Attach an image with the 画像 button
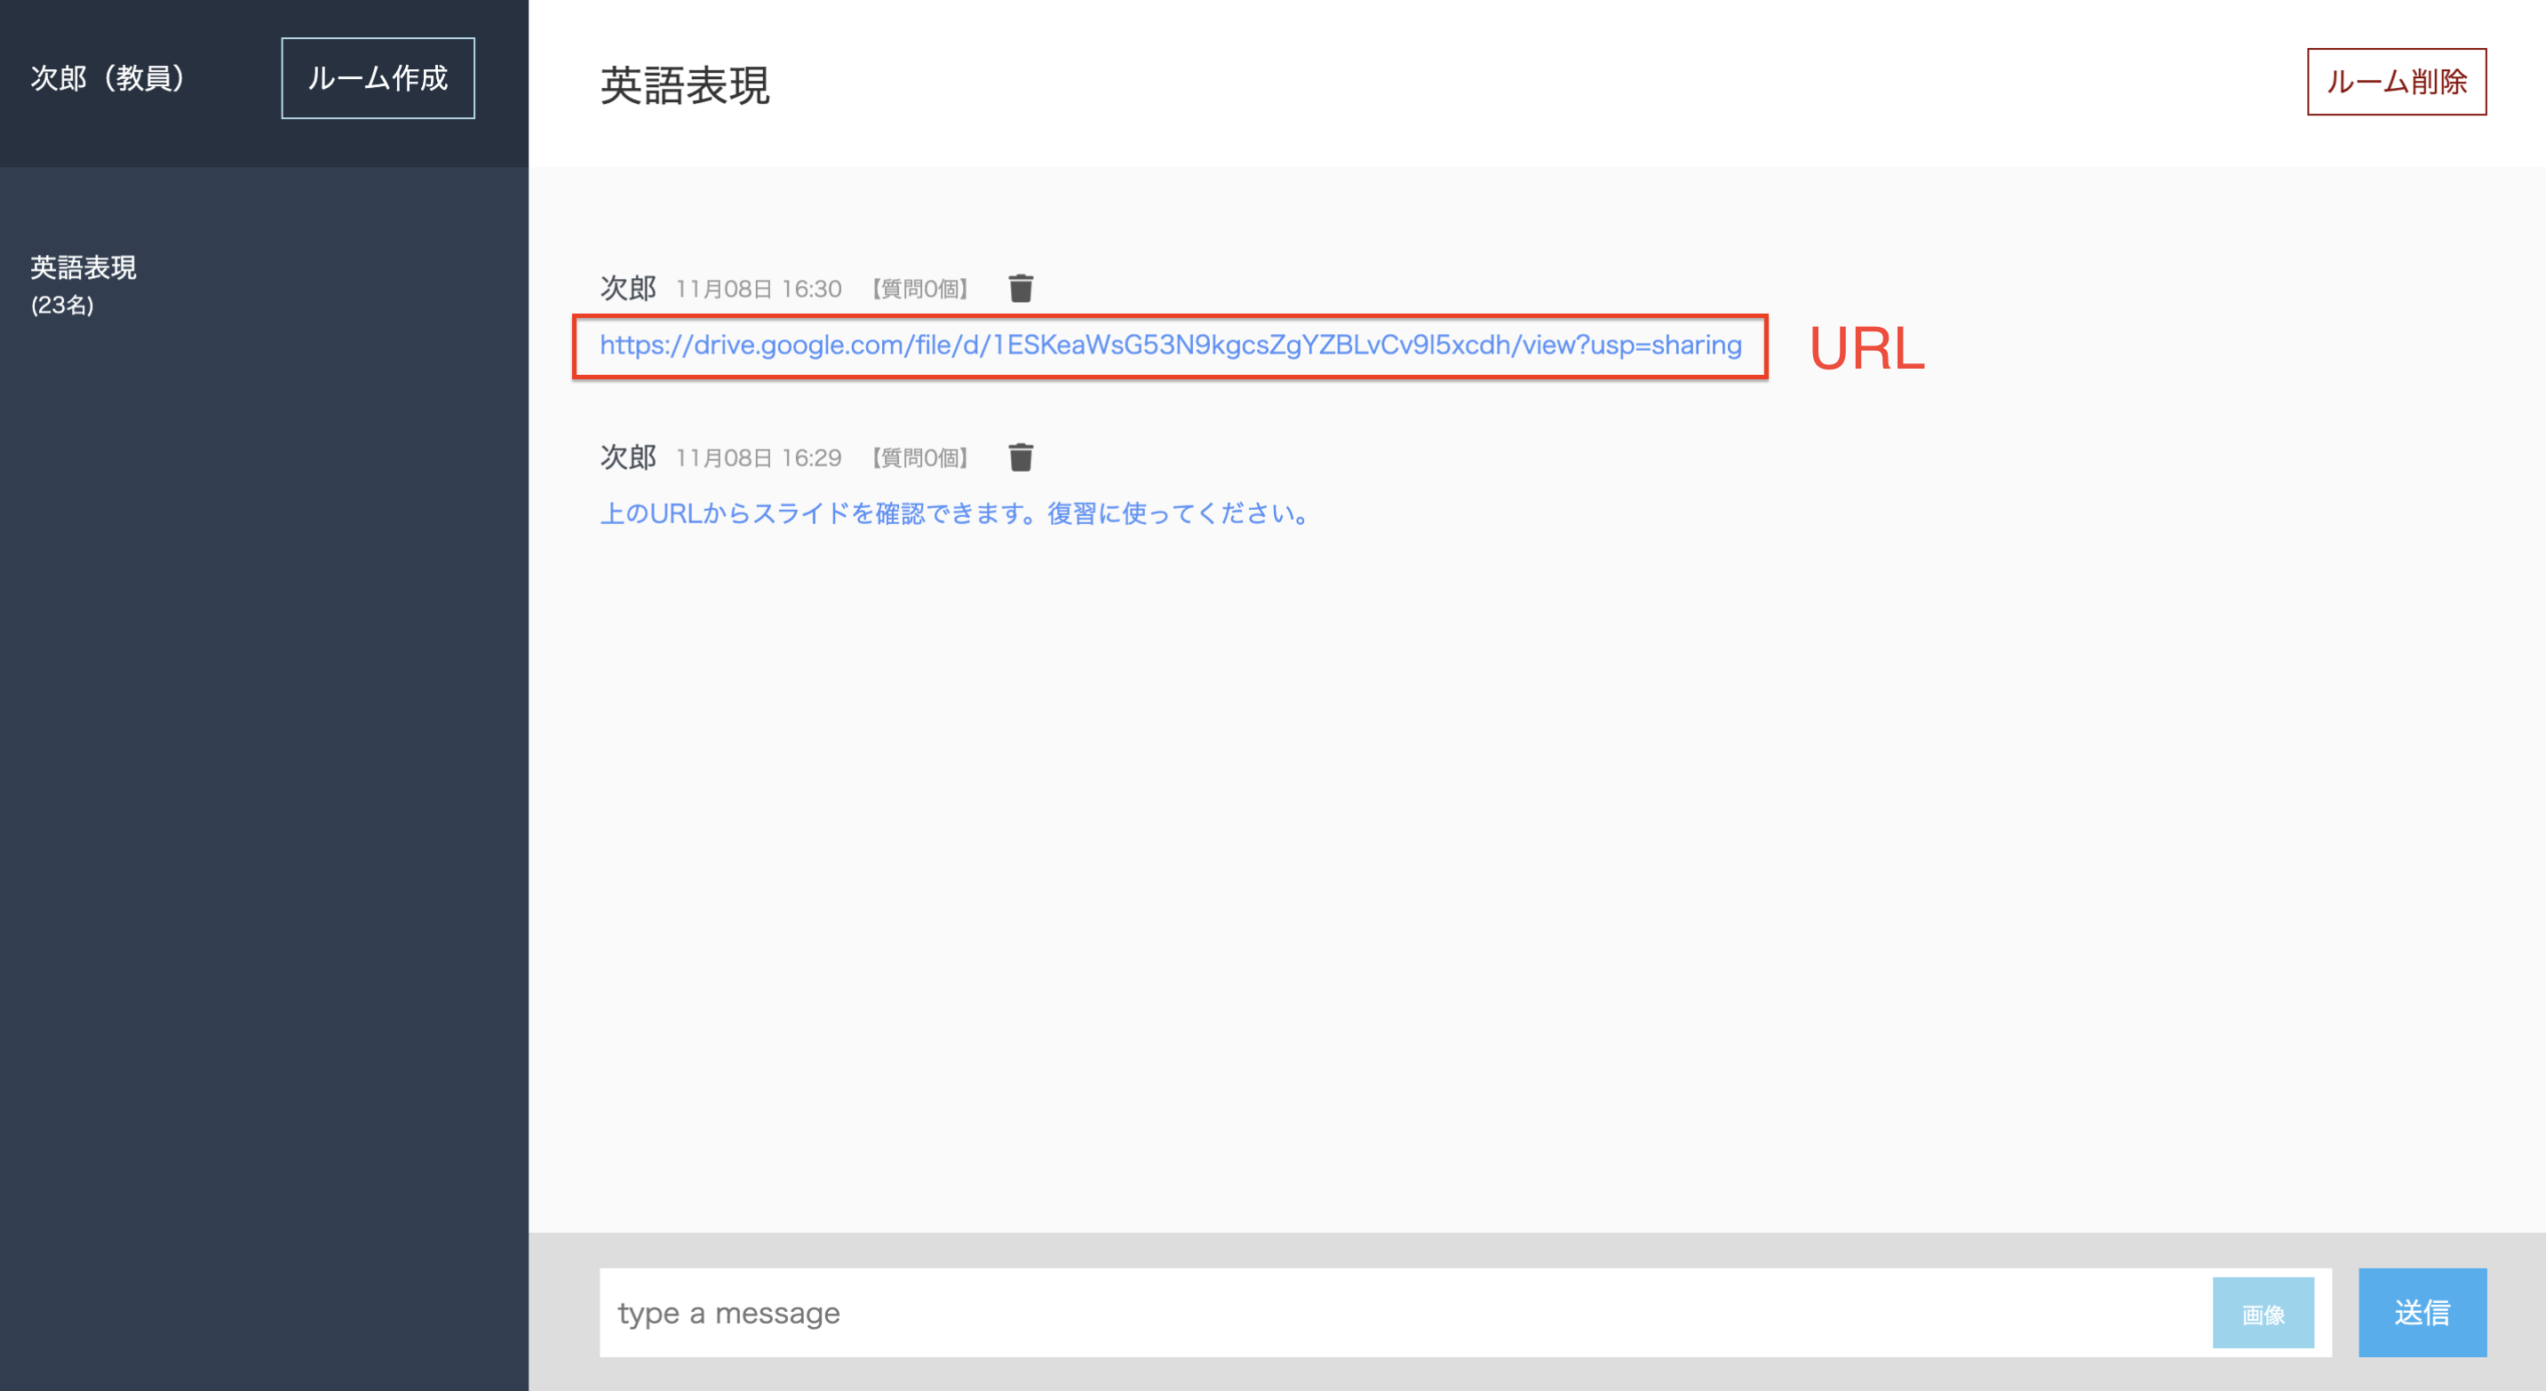 [x=2263, y=1313]
